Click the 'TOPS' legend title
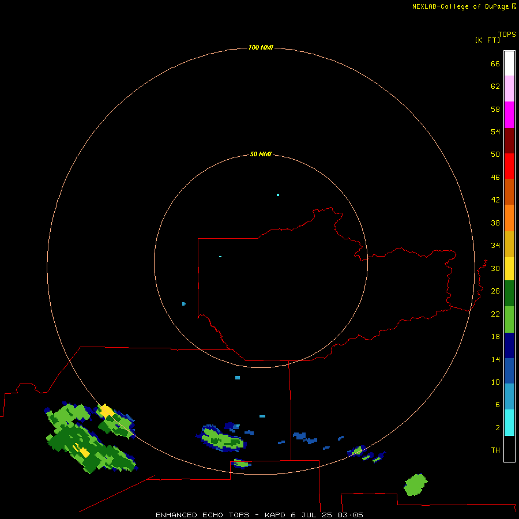This screenshot has width=519, height=519. tap(507, 34)
